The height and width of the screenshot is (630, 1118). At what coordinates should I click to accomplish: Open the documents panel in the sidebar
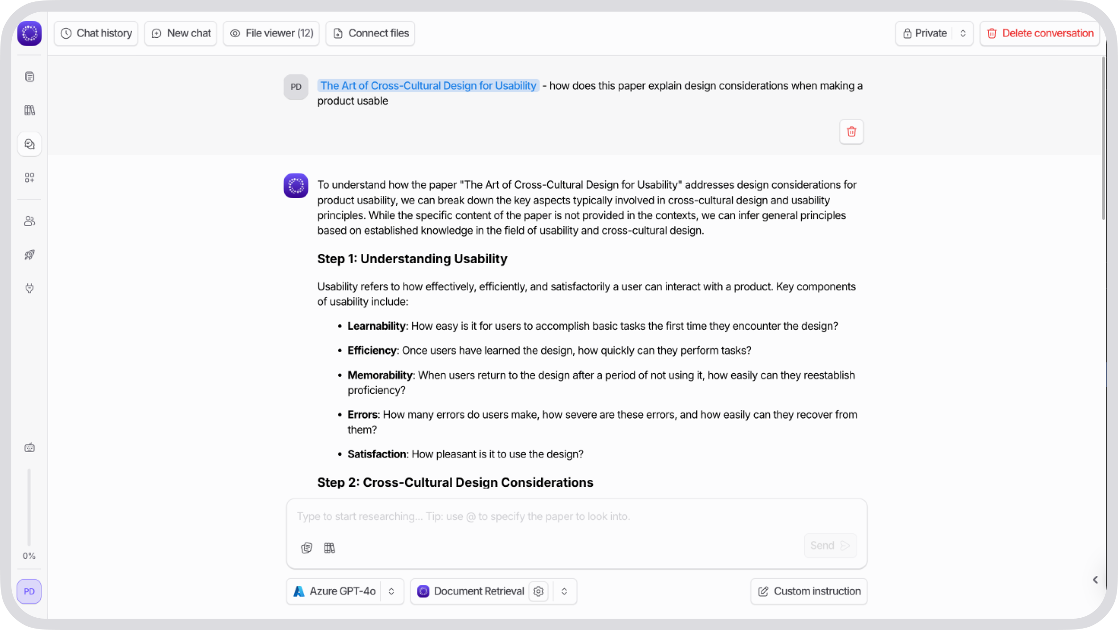pyautogui.click(x=29, y=76)
